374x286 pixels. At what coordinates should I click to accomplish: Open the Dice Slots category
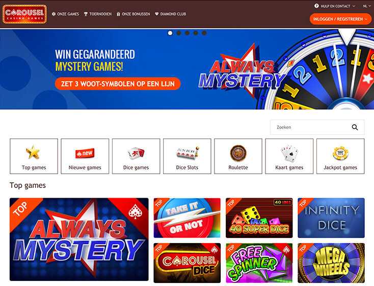coord(187,156)
